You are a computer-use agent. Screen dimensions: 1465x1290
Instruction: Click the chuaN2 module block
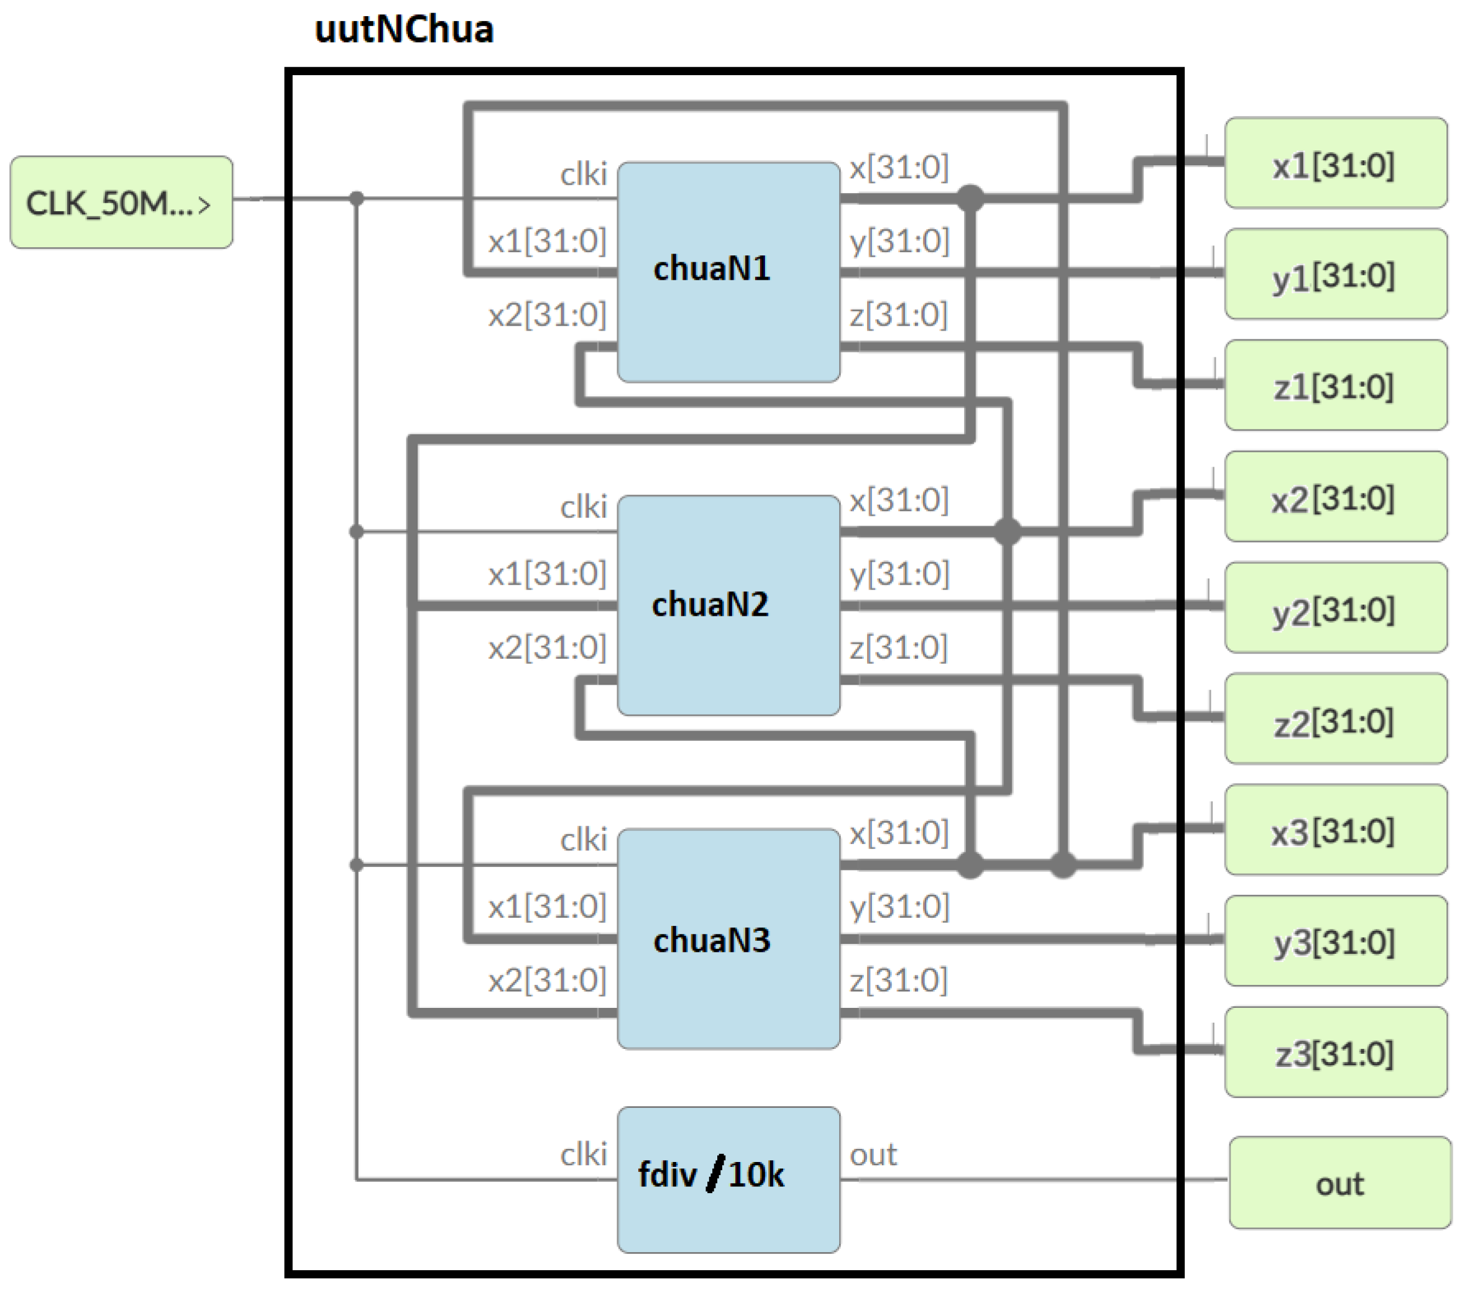(727, 605)
